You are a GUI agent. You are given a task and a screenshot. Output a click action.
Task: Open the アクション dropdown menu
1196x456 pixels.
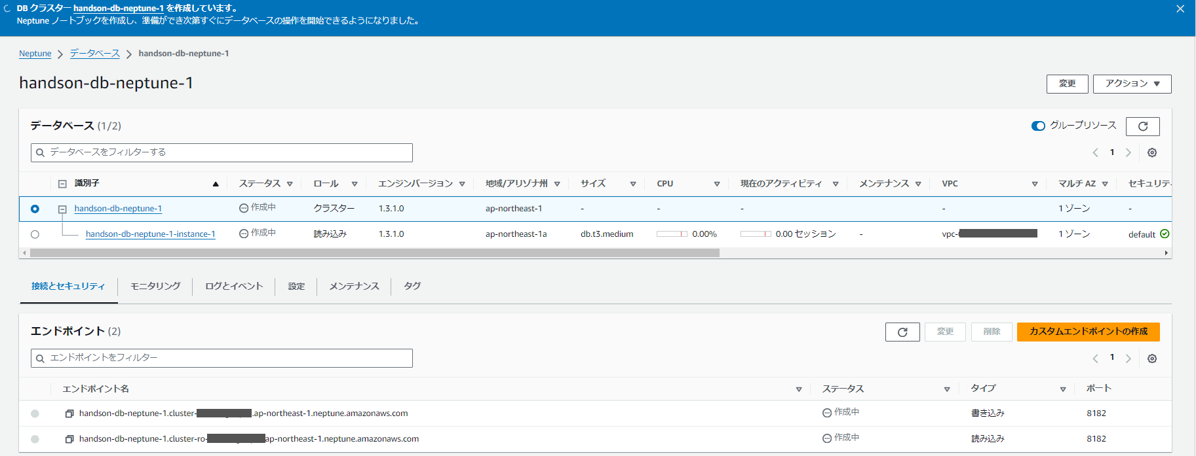coord(1132,84)
